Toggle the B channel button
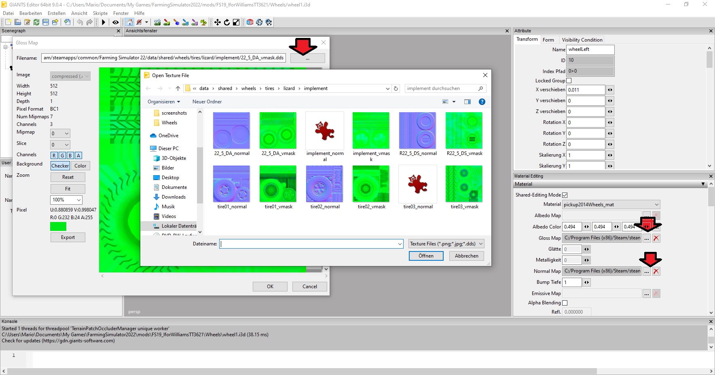The image size is (715, 375). click(x=70, y=155)
